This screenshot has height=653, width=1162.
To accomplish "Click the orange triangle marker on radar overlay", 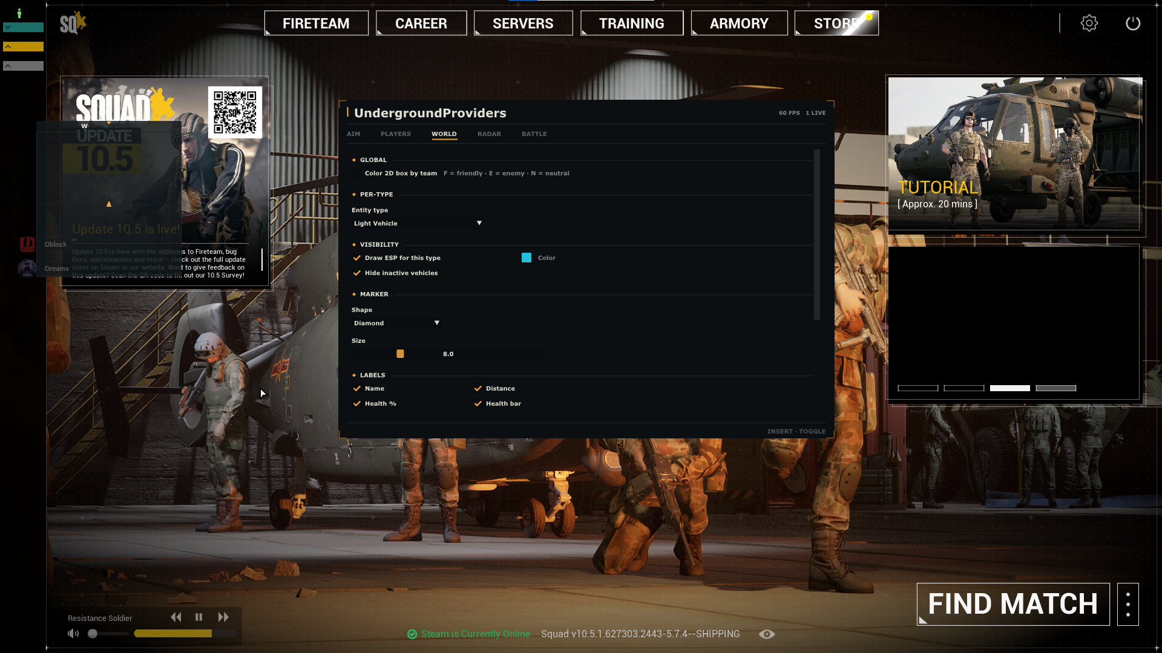I will point(109,204).
